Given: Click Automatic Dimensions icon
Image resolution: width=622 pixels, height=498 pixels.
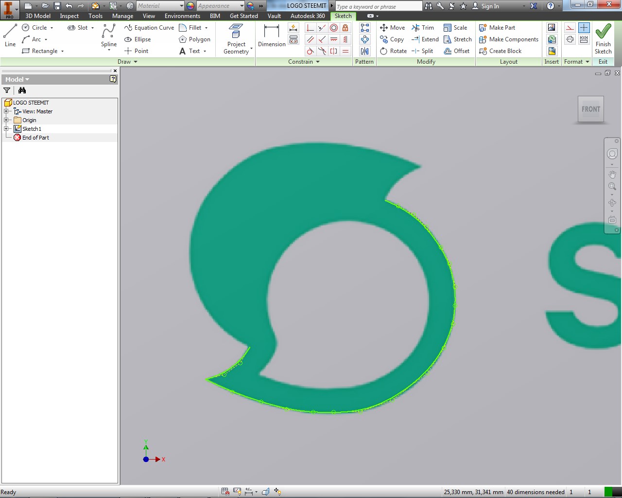Looking at the screenshot, I should (x=294, y=28).
